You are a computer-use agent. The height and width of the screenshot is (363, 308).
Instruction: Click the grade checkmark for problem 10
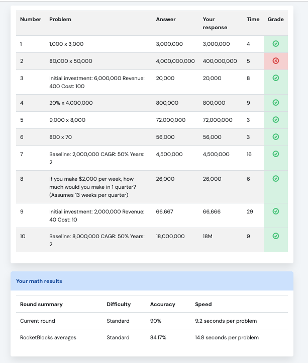point(275,236)
